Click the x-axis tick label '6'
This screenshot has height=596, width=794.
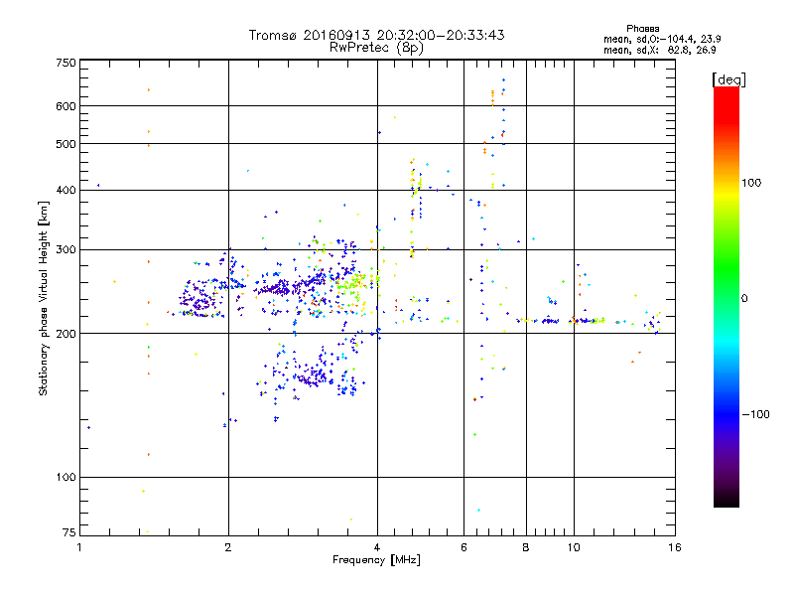point(463,547)
